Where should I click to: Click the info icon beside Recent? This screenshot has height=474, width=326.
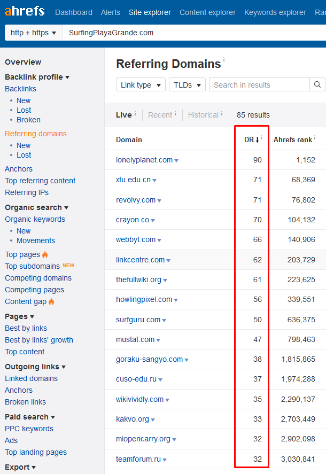(175, 113)
